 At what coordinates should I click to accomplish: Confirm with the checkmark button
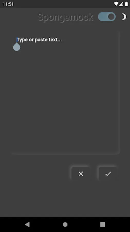coord(108,174)
